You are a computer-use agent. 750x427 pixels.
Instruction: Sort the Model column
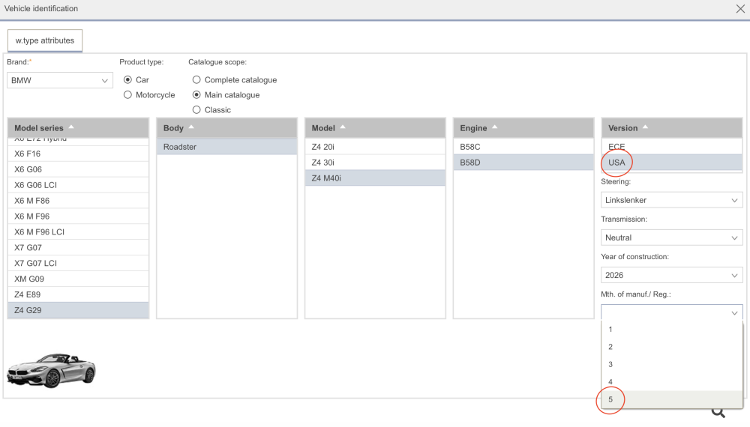375,128
